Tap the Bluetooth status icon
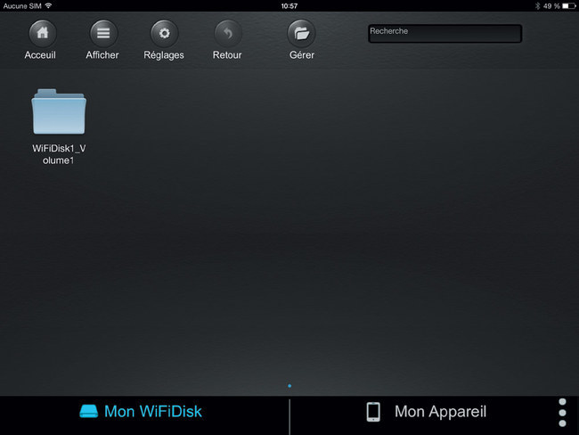The image size is (579, 435). (537, 6)
